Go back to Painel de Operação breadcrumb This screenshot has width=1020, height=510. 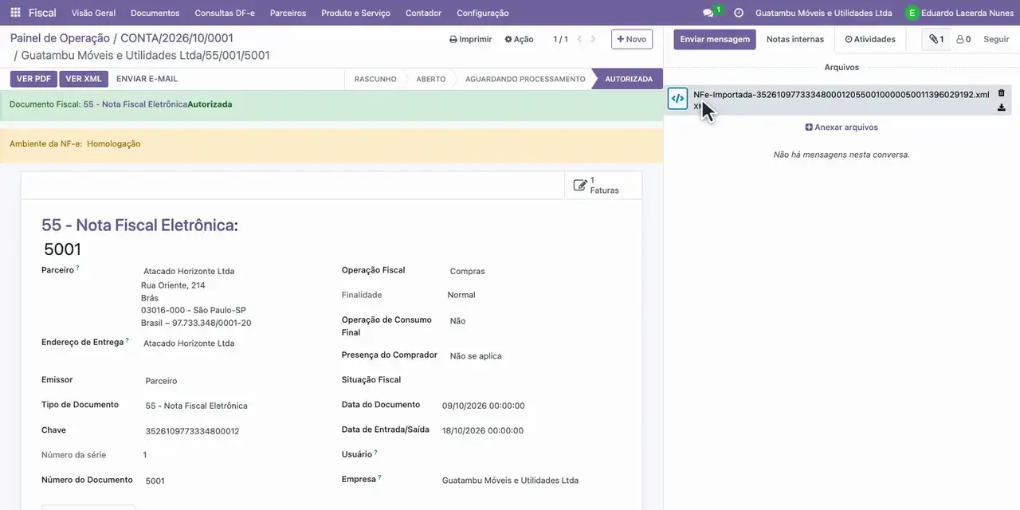(60, 38)
